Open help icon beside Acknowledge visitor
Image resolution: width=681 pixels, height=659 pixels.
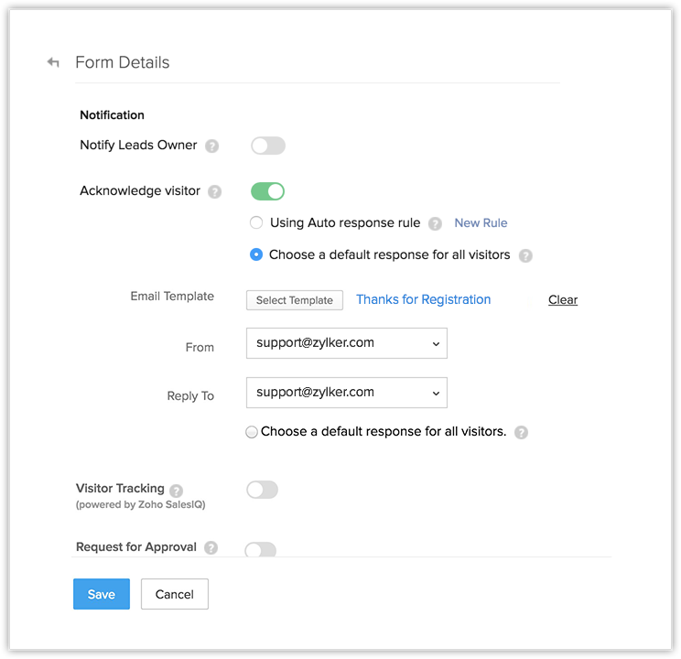pos(214,192)
